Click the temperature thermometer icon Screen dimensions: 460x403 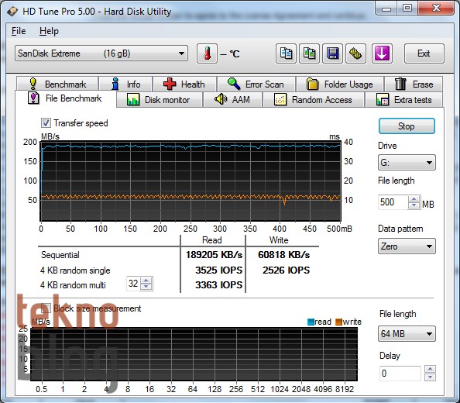coord(207,53)
